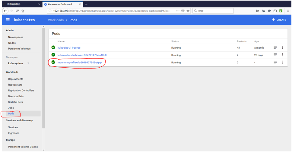This screenshot has height=152, width=292.
Task: Click the browser search box
Action: coord(213,11)
